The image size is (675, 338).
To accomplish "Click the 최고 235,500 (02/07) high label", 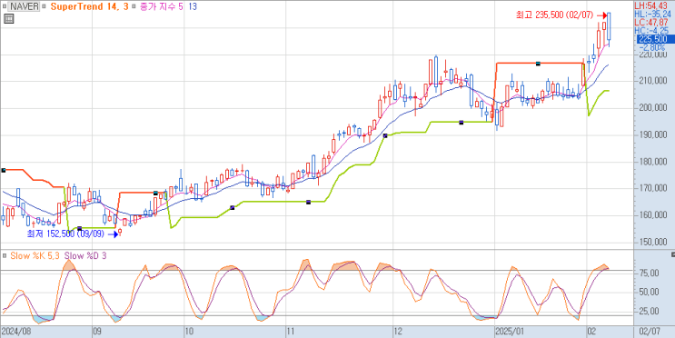I will tap(555, 15).
